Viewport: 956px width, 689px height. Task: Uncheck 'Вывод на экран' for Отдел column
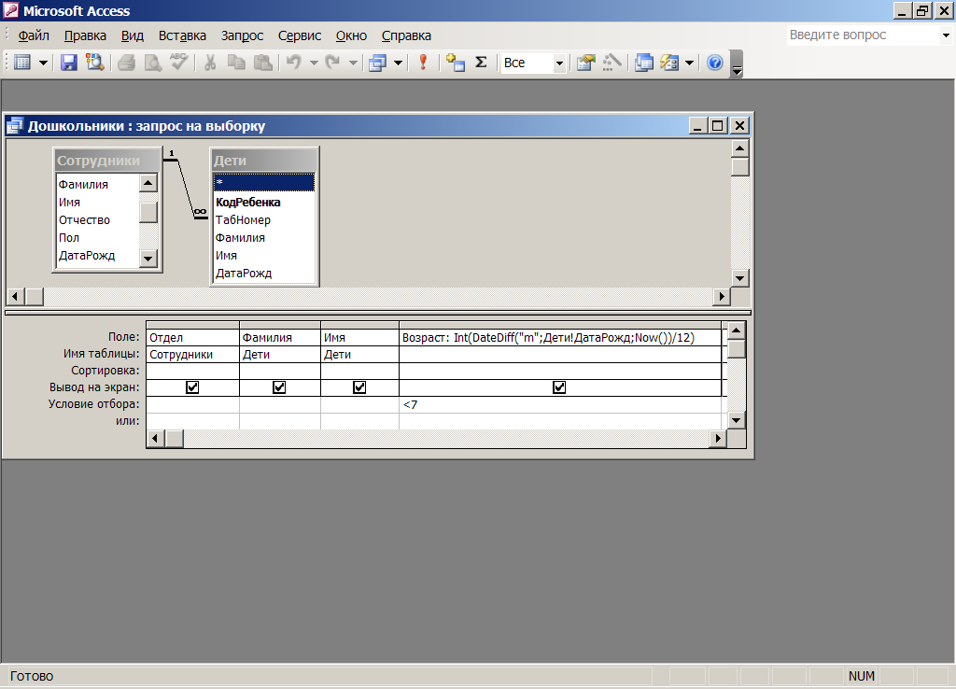click(192, 387)
